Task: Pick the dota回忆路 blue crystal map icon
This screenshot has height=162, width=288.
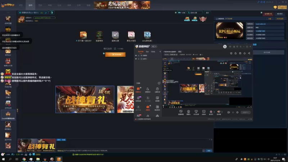Action: tap(147, 35)
